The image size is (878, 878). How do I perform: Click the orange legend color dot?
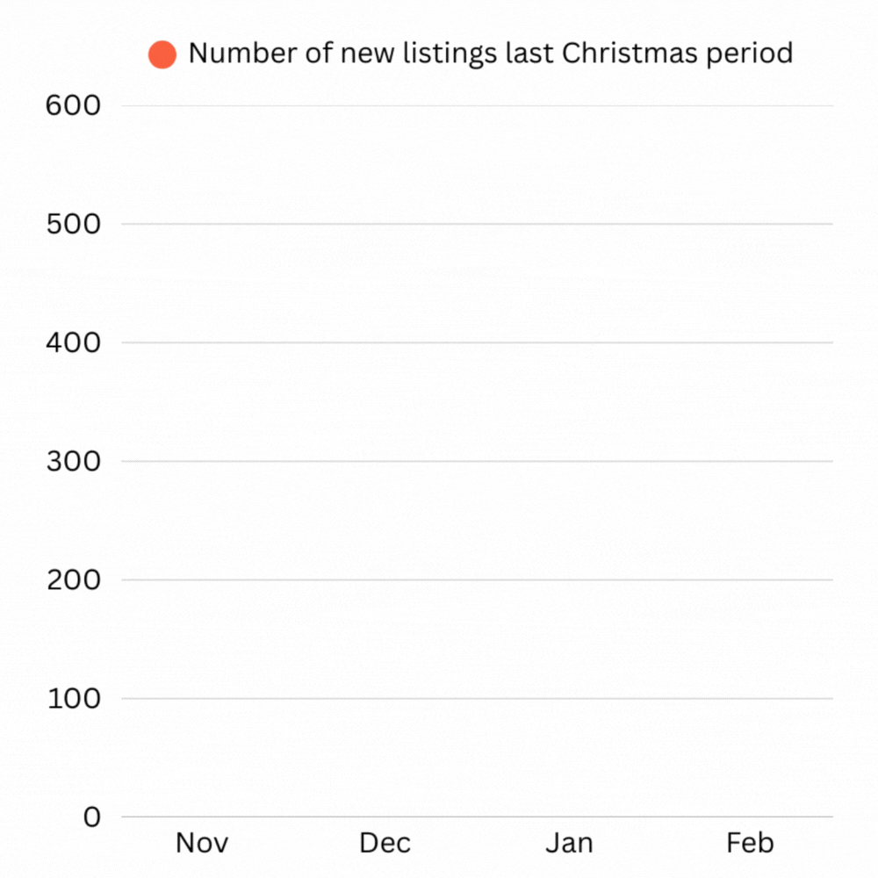162,54
